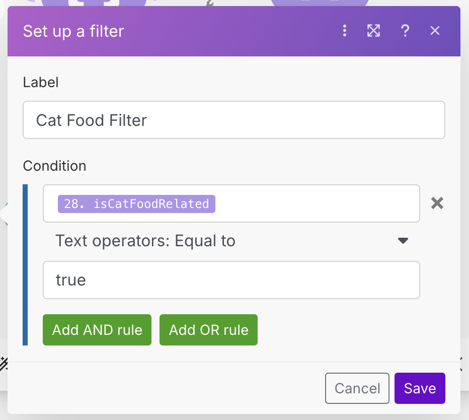The image size is (469, 420).
Task: Click the value field containing true
Action: pyautogui.click(x=231, y=280)
